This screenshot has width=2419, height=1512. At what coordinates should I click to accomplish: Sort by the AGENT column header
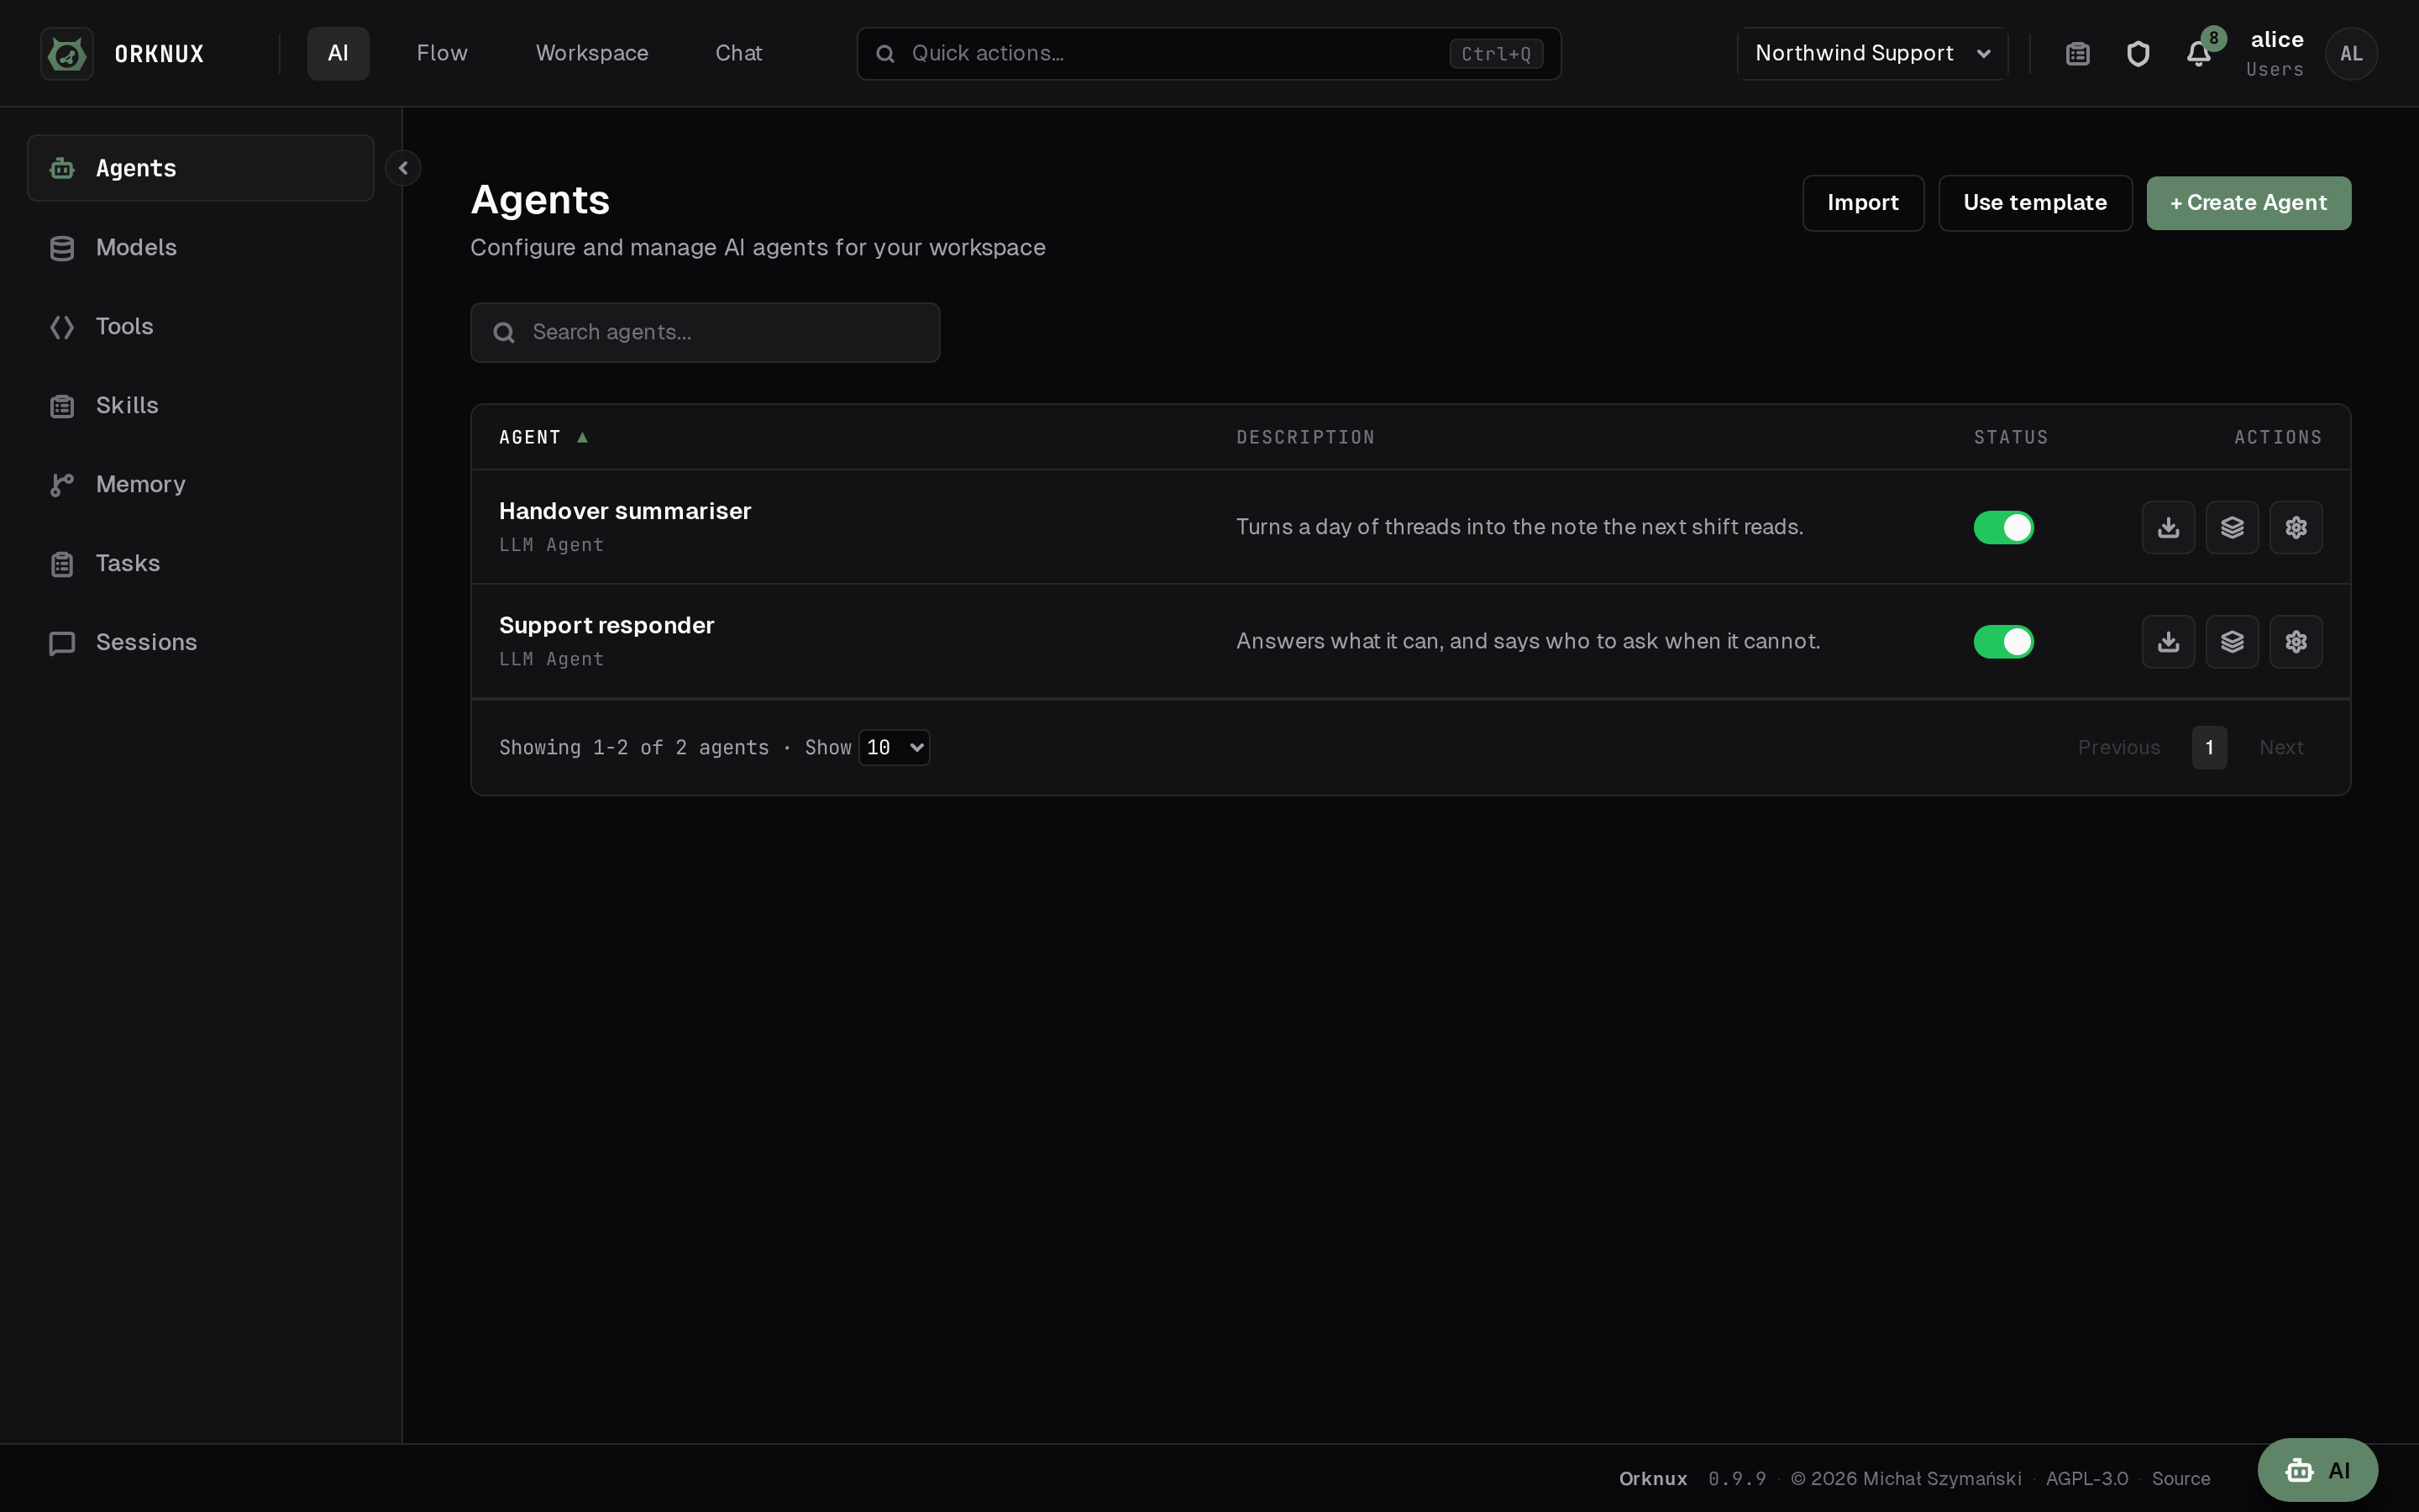(543, 437)
